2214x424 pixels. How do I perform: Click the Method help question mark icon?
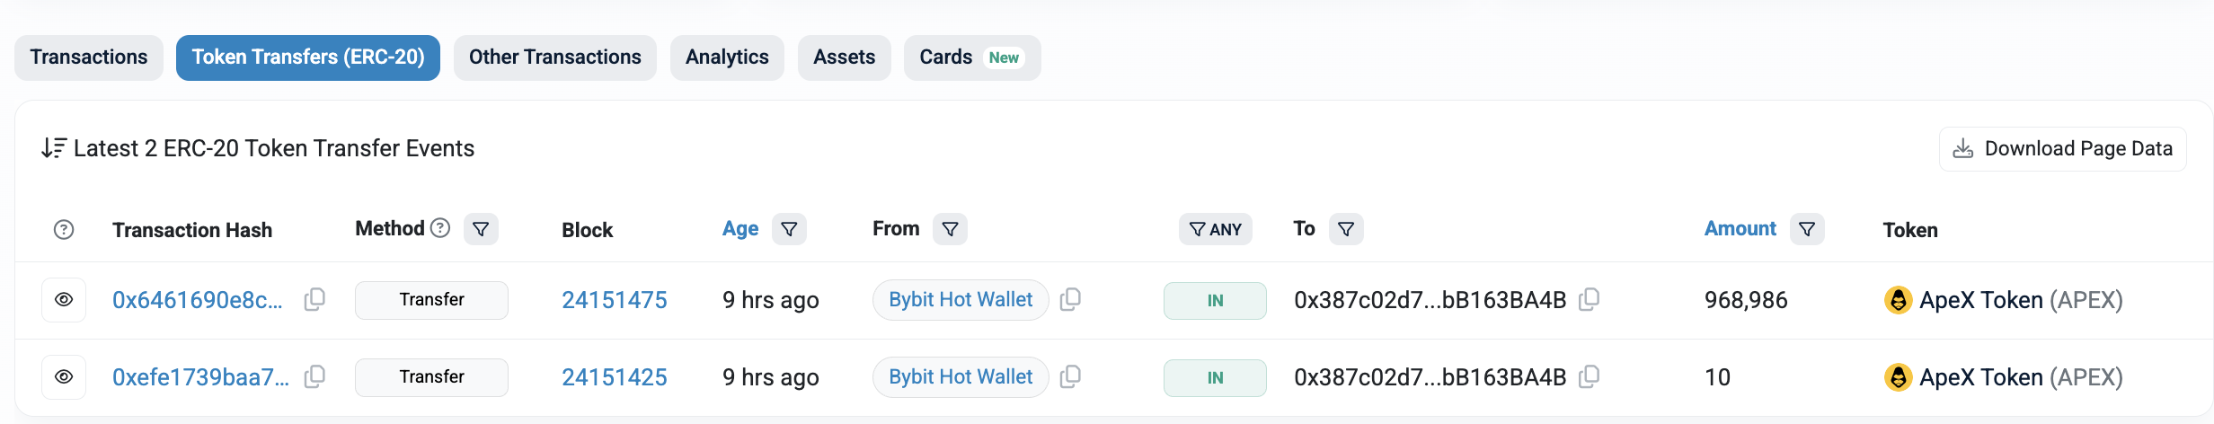pos(440,228)
